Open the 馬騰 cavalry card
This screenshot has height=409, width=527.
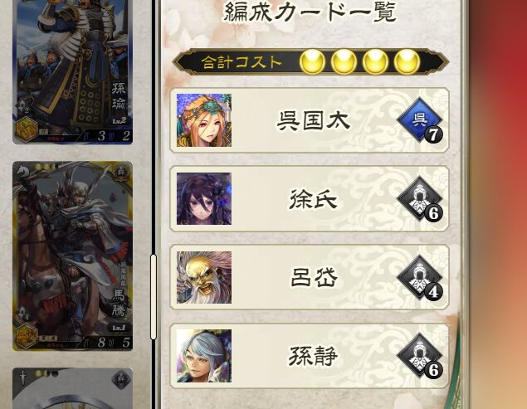pyautogui.click(x=72, y=256)
